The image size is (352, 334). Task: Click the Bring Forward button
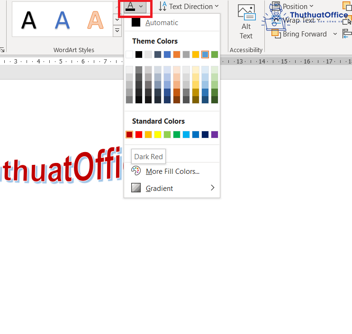299,34
